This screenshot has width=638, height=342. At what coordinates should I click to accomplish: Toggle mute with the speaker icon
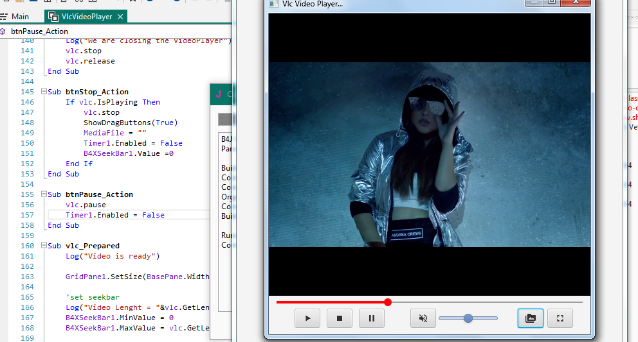(x=423, y=318)
